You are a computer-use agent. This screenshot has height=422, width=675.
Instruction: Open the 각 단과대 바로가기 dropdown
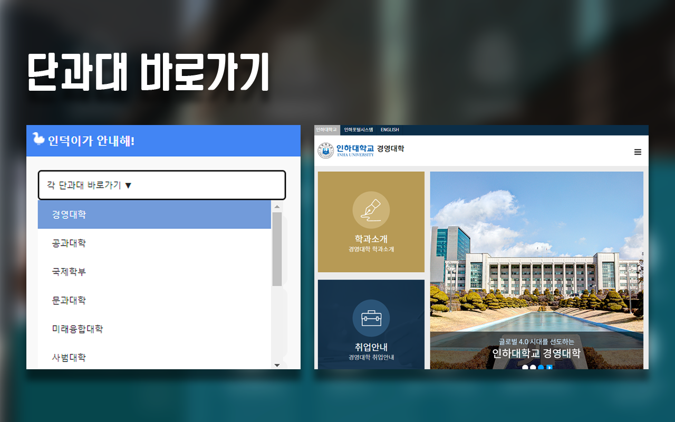161,185
